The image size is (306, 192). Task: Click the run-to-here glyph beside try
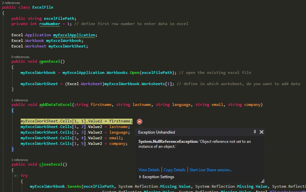pyautogui.click(x=16, y=176)
